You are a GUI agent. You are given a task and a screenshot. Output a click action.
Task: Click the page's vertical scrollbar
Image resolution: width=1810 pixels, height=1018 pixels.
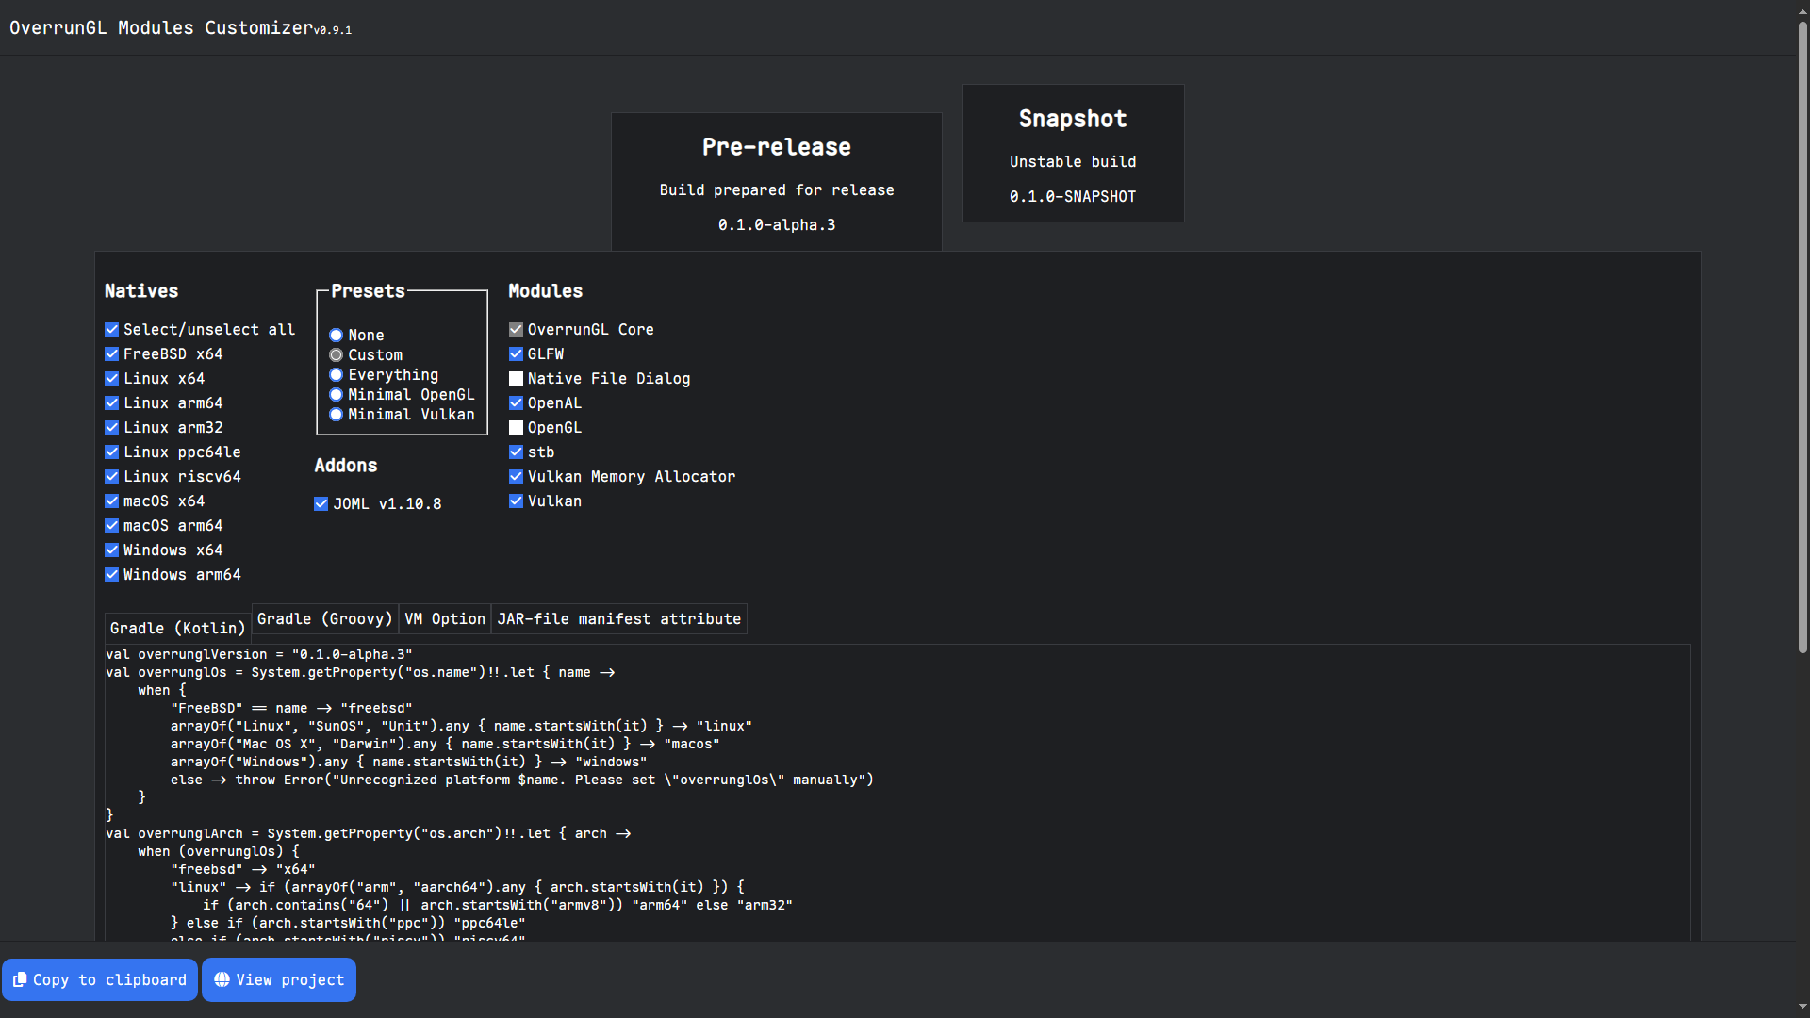tap(1802, 339)
